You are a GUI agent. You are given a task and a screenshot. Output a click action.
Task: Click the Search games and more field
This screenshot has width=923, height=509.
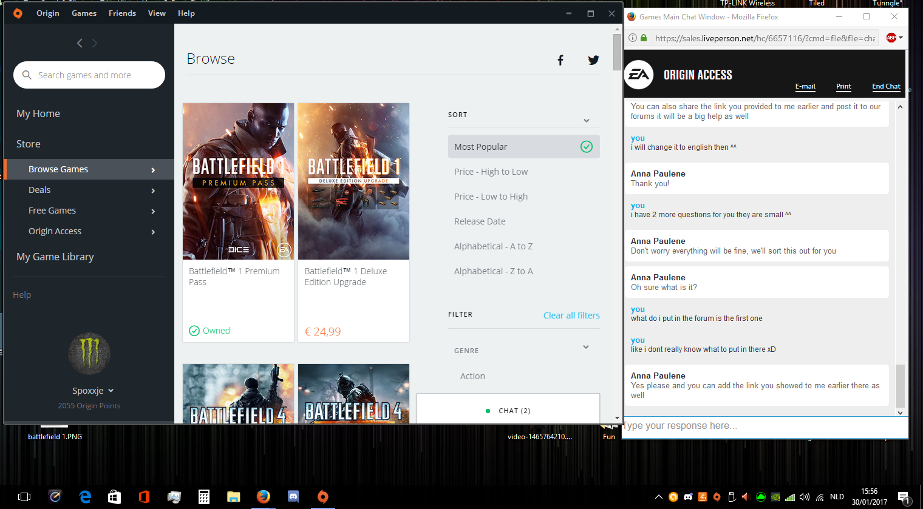(89, 75)
